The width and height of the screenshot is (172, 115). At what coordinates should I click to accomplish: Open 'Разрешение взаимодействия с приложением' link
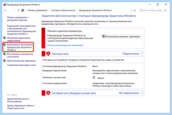click(x=21, y=30)
